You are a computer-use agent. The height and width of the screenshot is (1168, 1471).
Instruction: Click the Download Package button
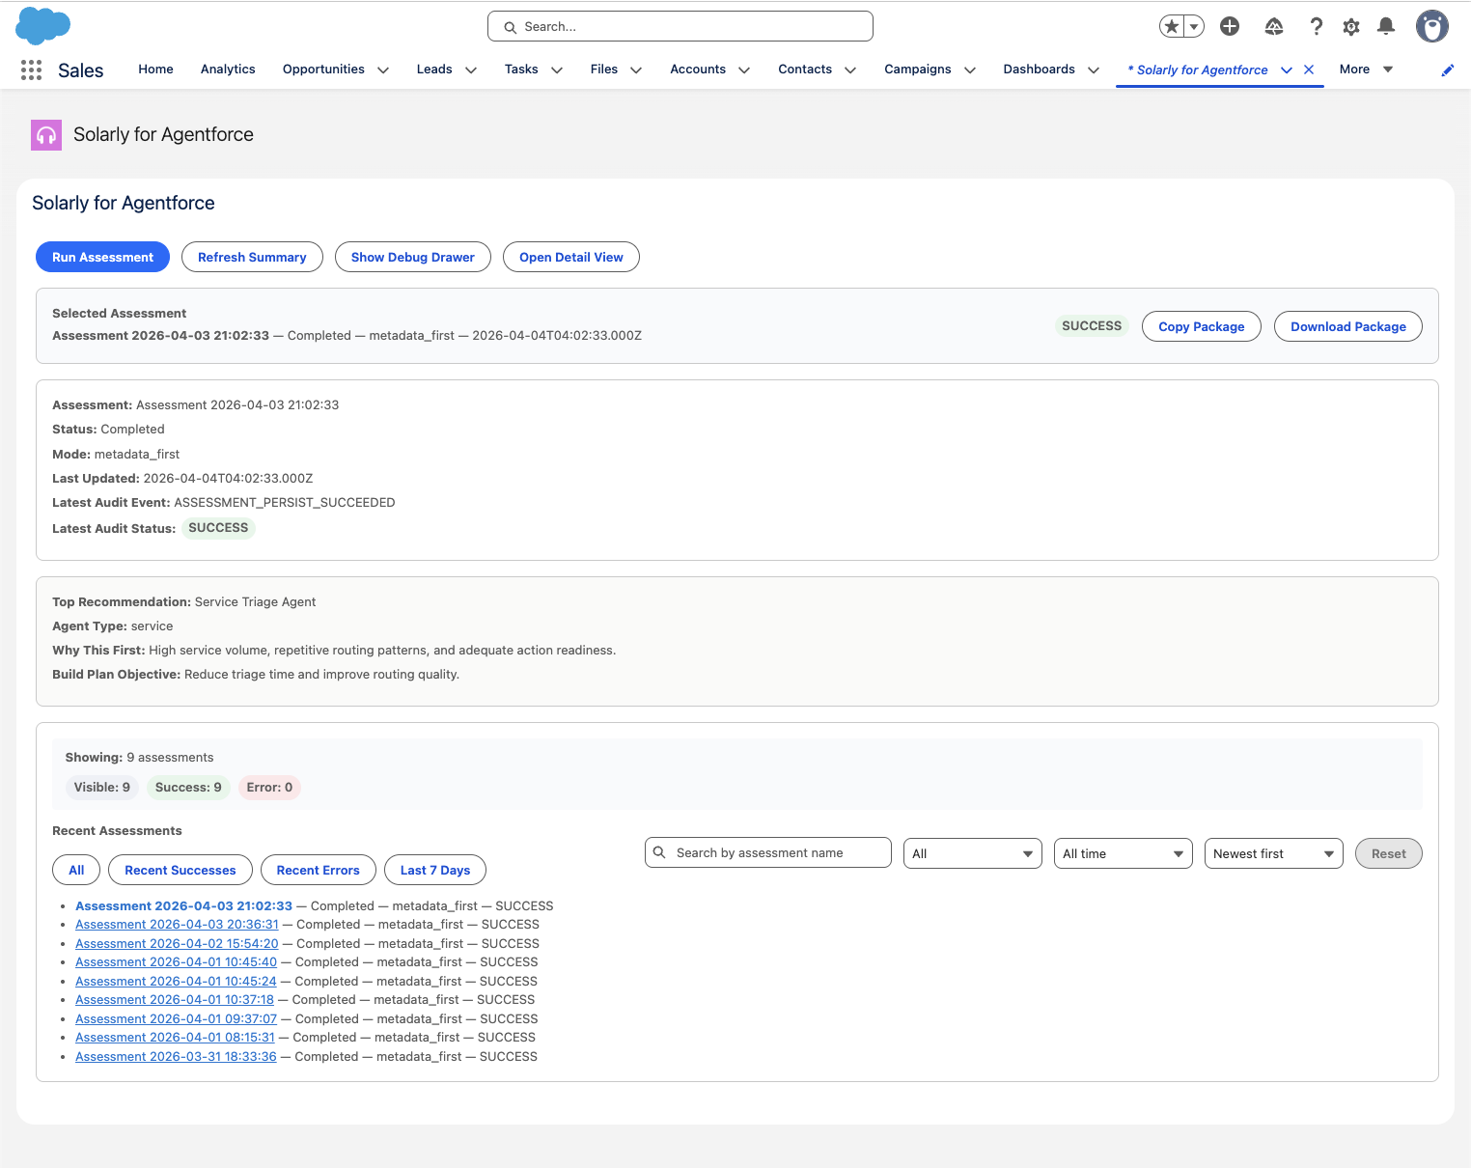click(1348, 326)
